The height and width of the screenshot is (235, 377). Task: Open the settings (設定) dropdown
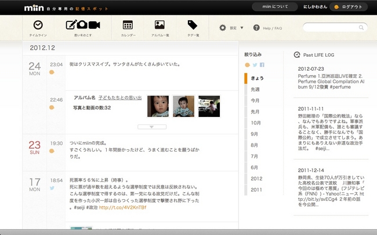click(x=231, y=28)
